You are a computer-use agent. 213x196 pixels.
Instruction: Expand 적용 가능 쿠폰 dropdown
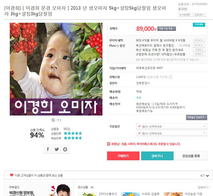pos(166,29)
